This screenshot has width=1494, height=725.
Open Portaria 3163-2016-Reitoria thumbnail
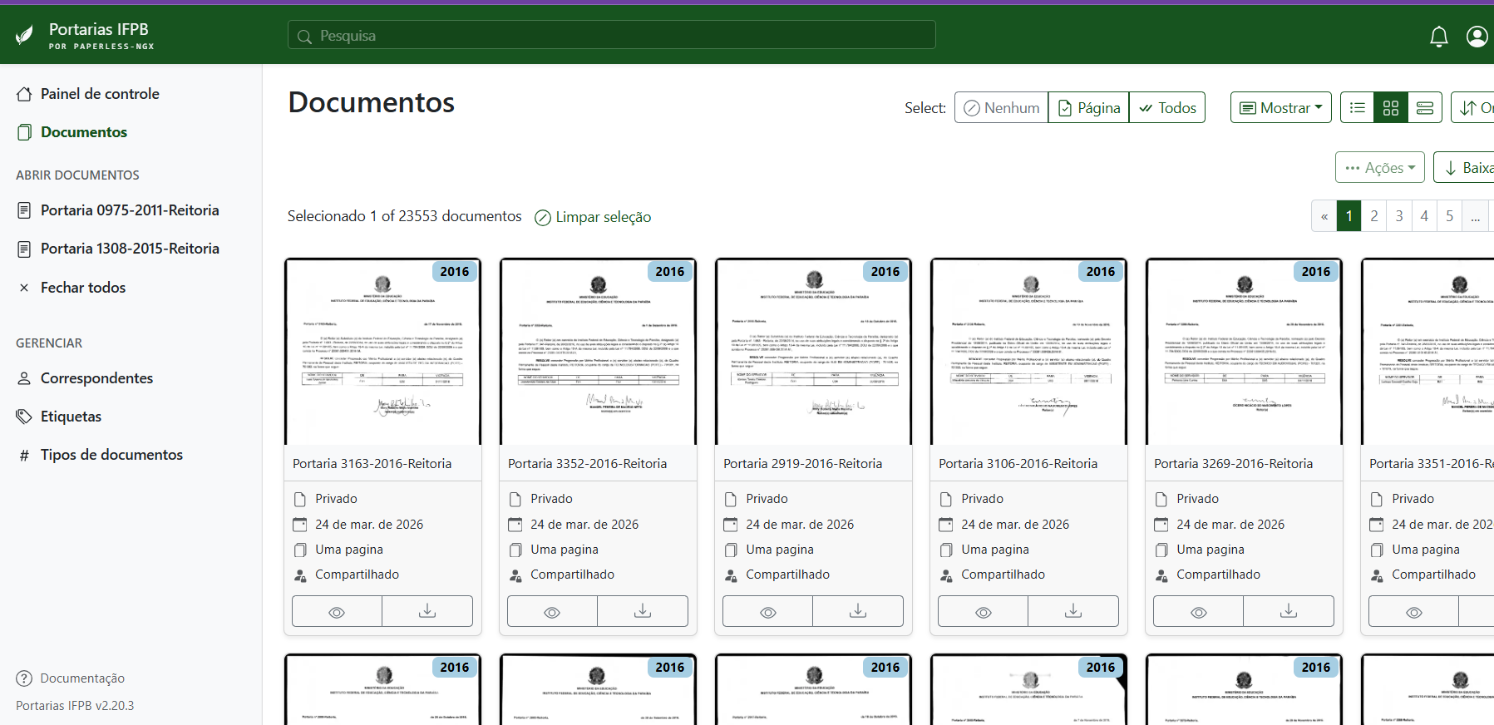(382, 352)
